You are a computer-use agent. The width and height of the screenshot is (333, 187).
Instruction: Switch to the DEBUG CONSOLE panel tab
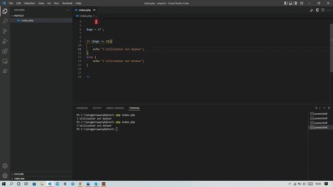pyautogui.click(x=115, y=108)
